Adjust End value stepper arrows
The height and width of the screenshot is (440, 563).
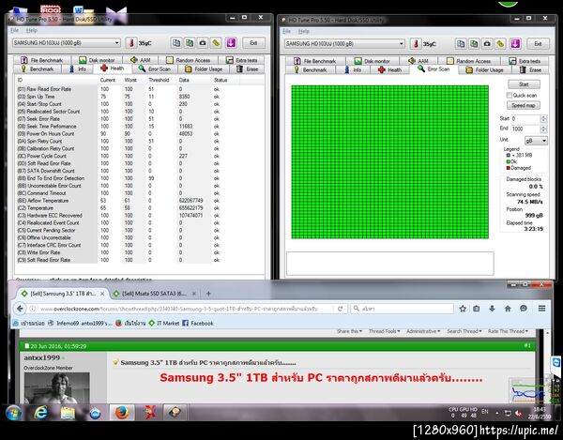click(543, 129)
